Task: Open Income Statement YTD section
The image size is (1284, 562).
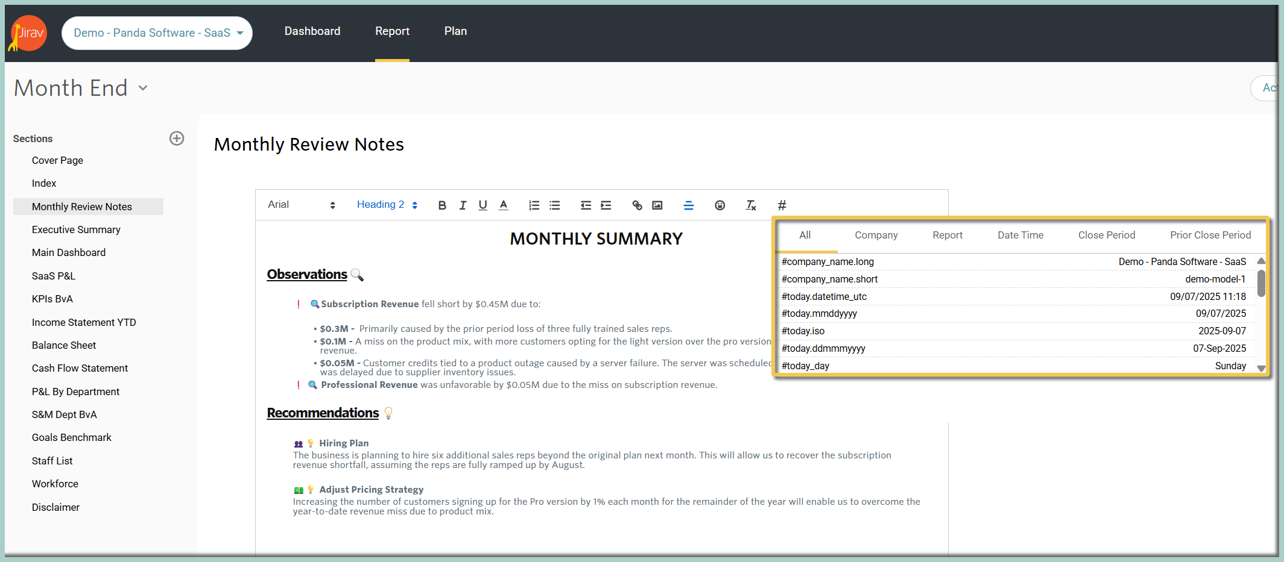Action: pos(84,322)
